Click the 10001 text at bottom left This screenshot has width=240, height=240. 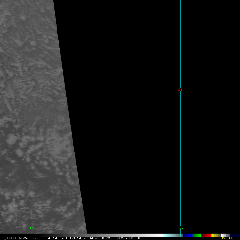point(10,238)
